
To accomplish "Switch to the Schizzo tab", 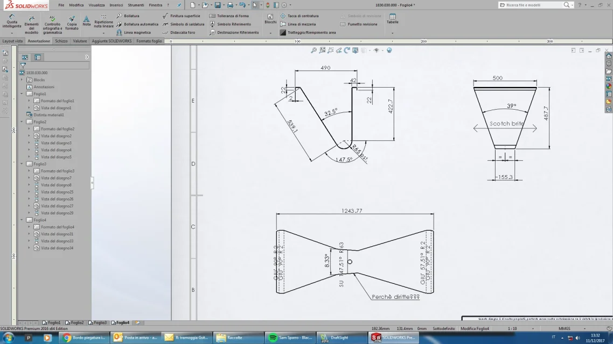I will pos(61,41).
